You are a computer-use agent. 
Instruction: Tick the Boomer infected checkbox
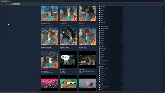99,30
